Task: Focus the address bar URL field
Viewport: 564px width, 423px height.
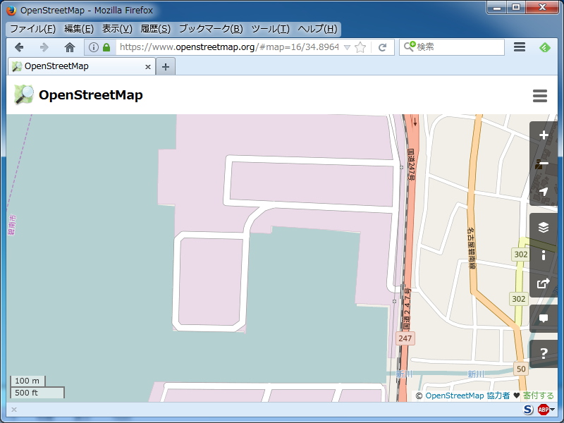Action: click(x=229, y=47)
